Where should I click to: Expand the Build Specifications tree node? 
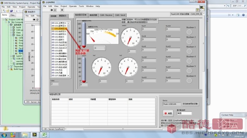coord(8,69)
